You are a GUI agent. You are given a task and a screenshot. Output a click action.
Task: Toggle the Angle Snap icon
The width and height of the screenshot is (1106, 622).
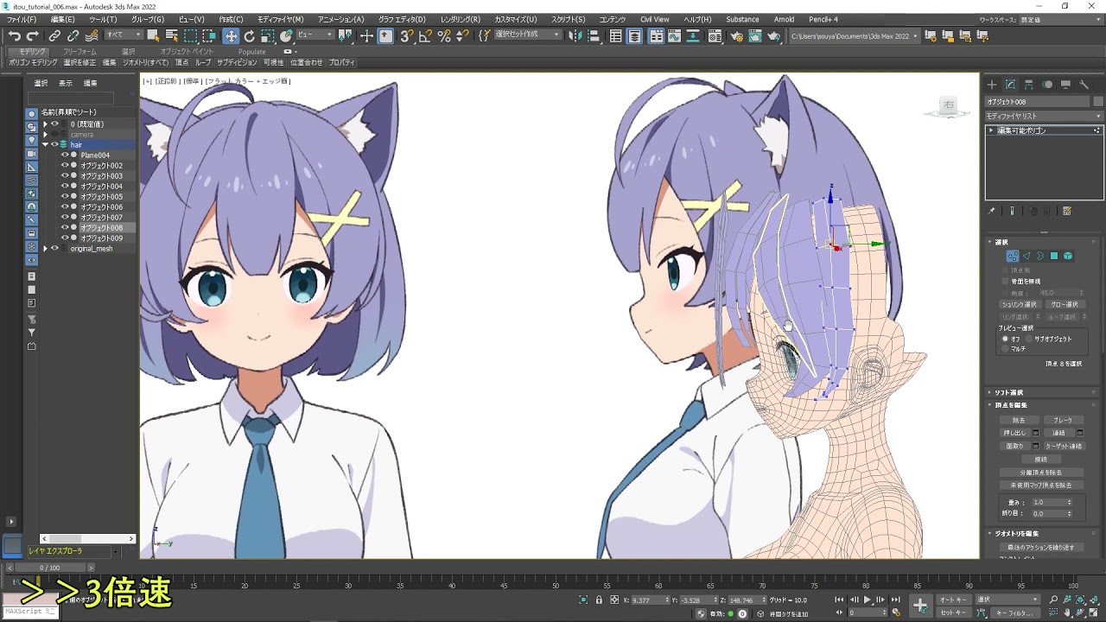click(x=425, y=35)
